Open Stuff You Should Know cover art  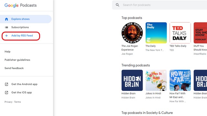click(x=200, y=33)
